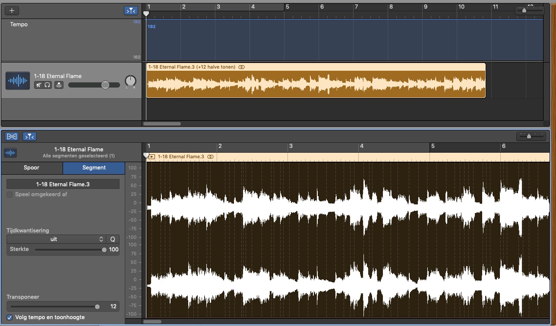Click the 180 value on the tempo scale
This screenshot has height=326, width=556.
(x=136, y=22)
